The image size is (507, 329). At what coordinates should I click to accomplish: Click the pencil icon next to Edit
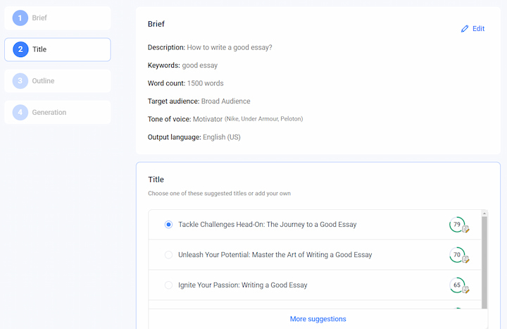pos(465,29)
